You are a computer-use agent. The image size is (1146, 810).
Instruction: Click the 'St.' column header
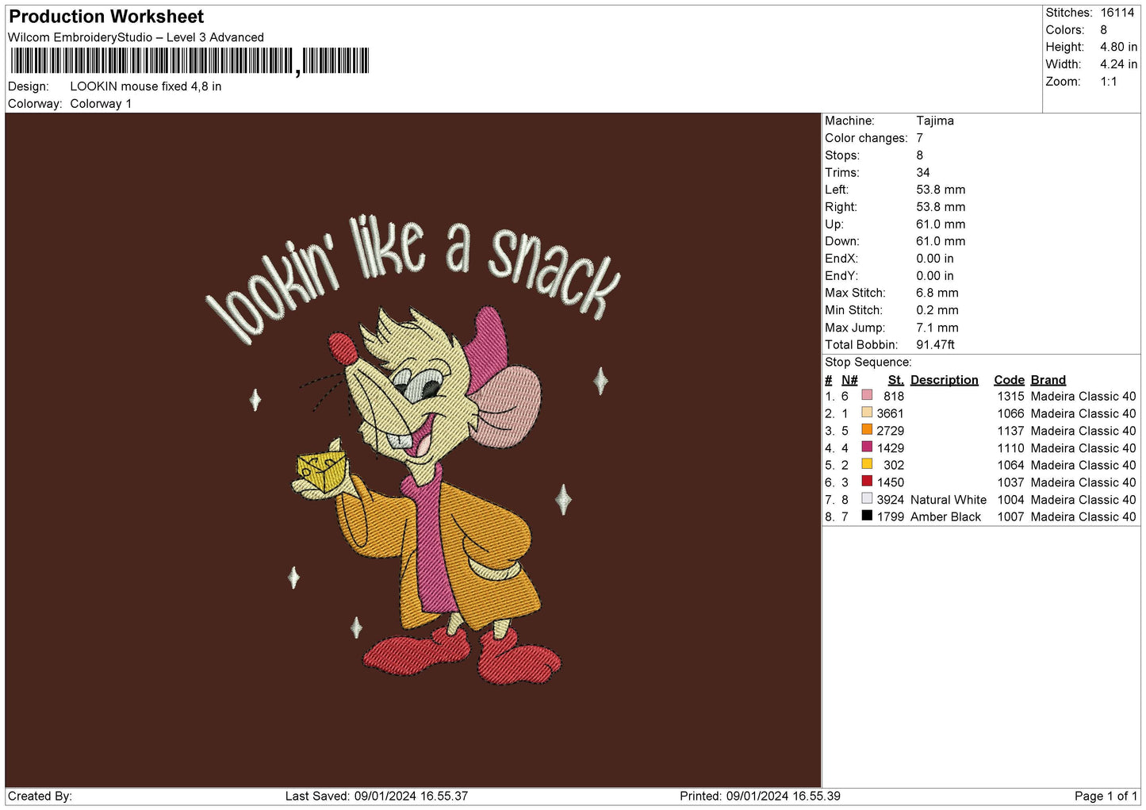895,380
